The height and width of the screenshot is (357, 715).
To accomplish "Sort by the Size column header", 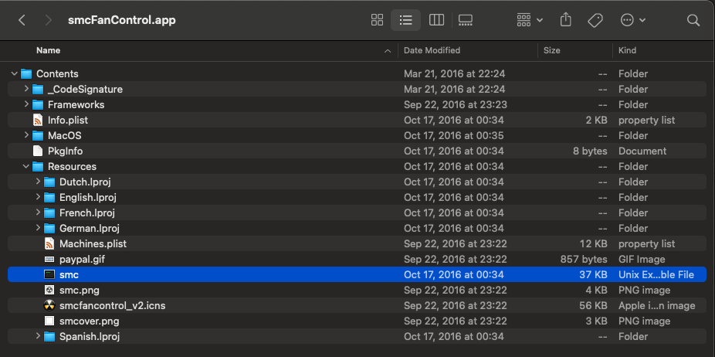I will coord(552,50).
